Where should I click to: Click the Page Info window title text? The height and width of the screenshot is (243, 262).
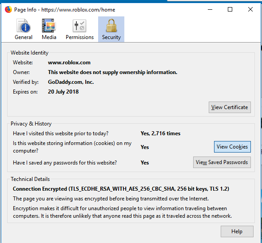[65, 10]
